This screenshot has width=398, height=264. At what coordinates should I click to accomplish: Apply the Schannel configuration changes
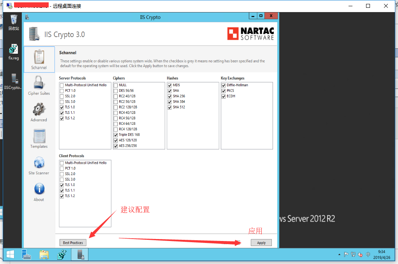[261, 242]
